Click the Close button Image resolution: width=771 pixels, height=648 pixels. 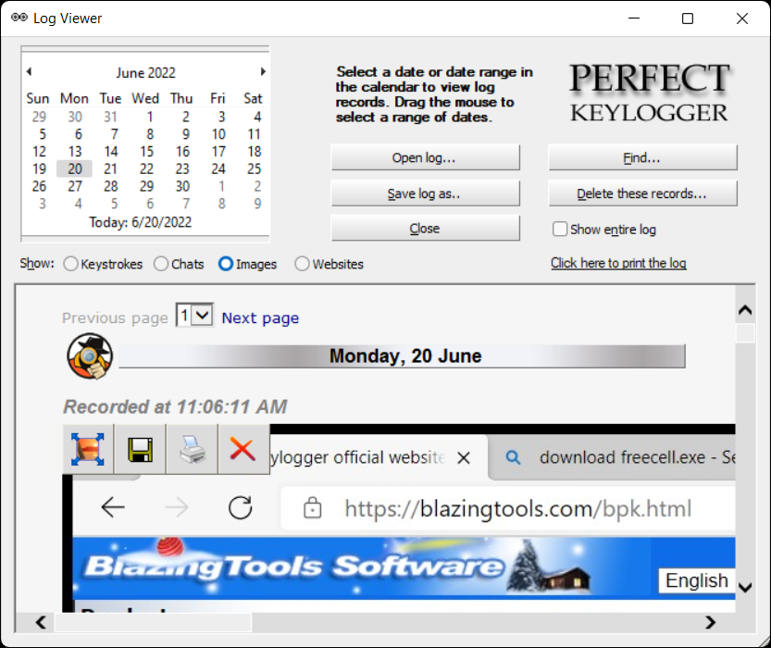425,228
